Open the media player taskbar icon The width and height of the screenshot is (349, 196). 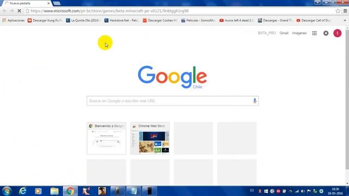38,191
